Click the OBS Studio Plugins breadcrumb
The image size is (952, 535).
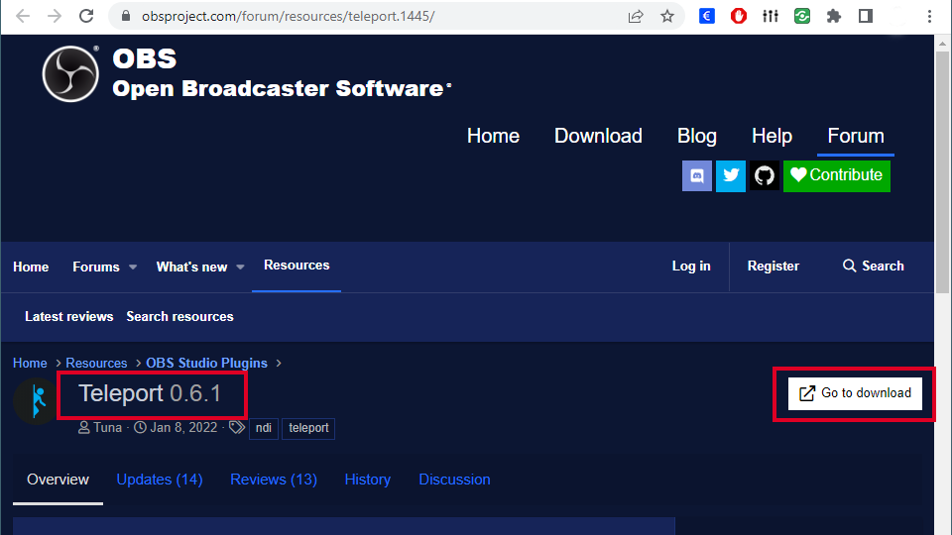pyautogui.click(x=206, y=363)
